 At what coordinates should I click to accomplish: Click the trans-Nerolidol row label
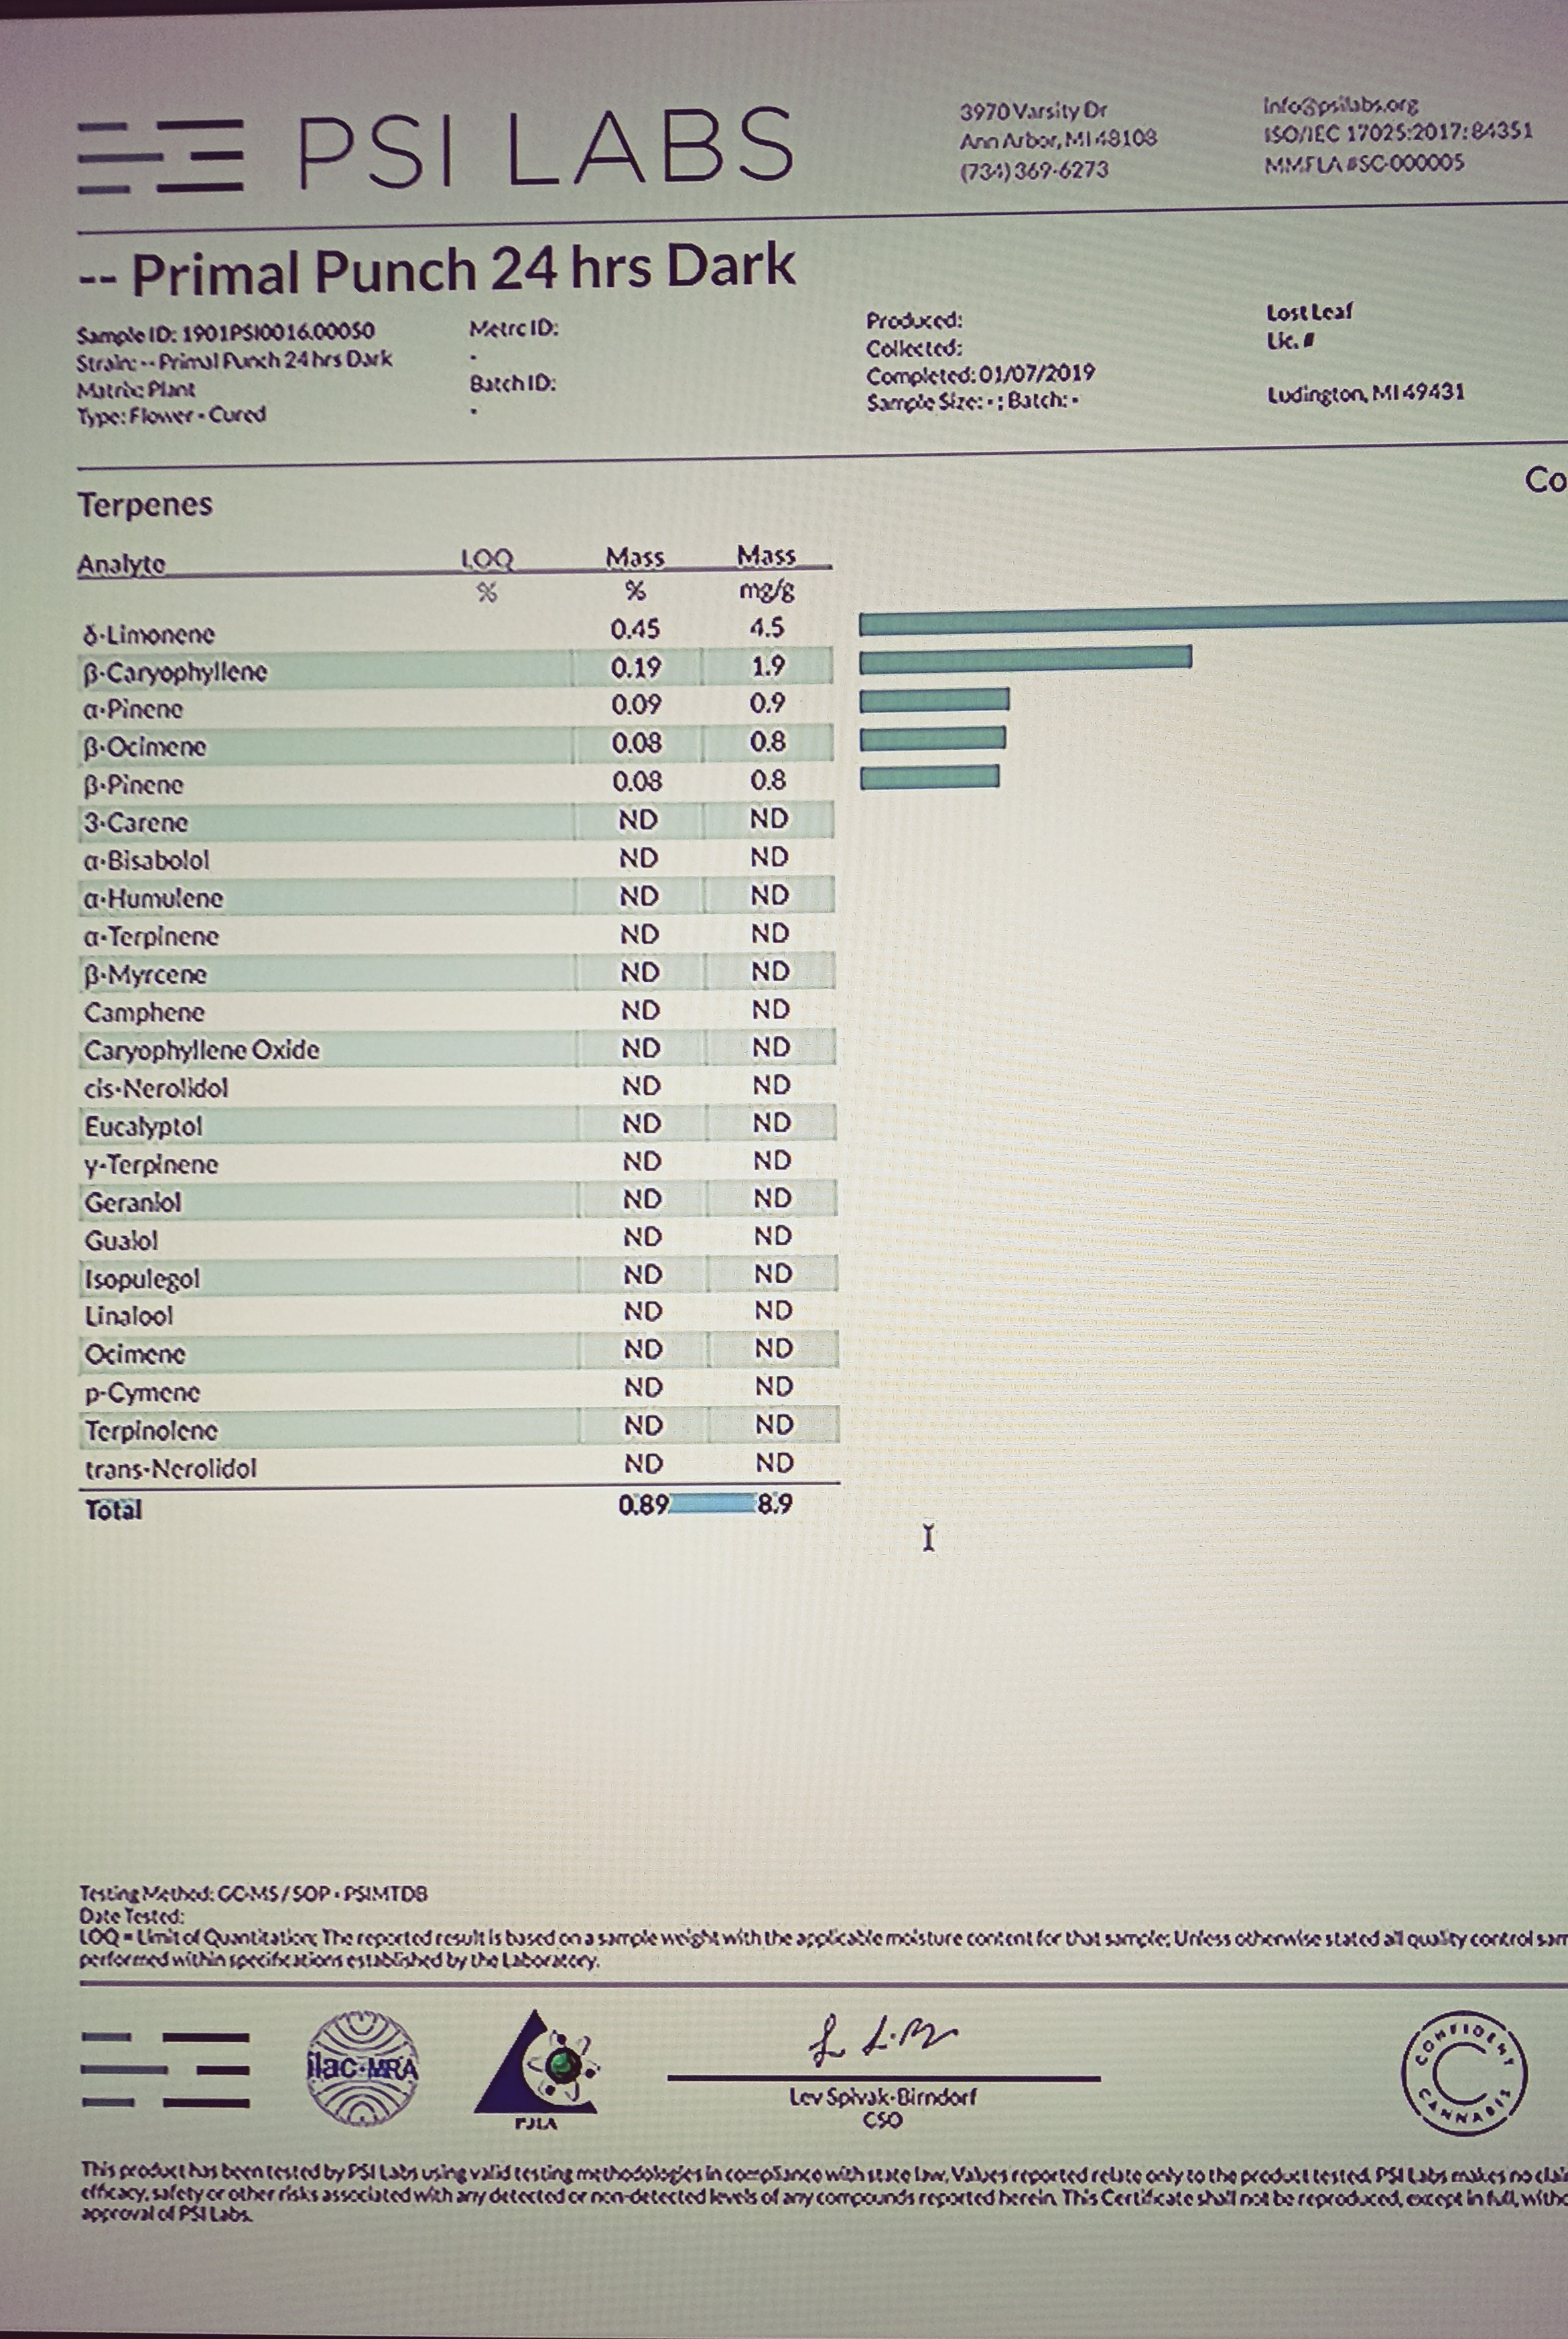pos(171,1468)
